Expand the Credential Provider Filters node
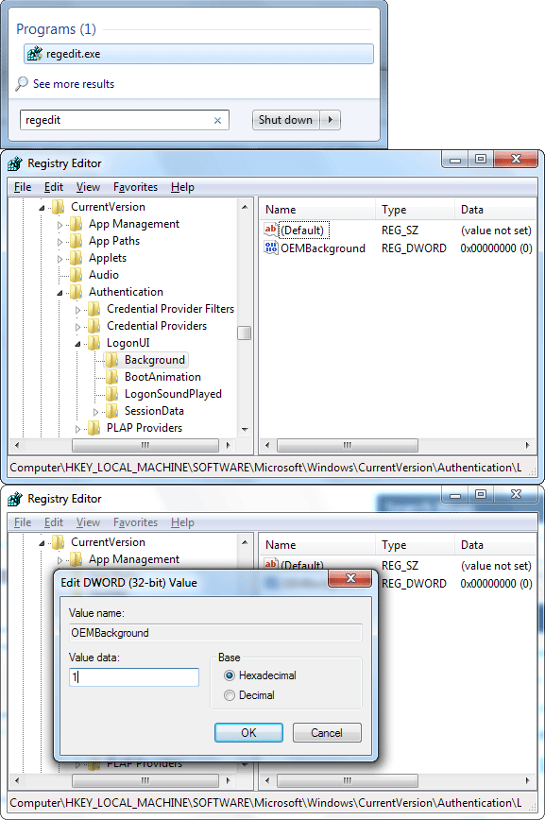The height and width of the screenshot is (820, 545). click(77, 310)
